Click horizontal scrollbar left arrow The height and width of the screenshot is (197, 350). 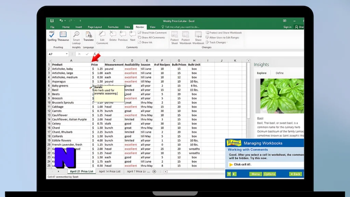click(165, 172)
